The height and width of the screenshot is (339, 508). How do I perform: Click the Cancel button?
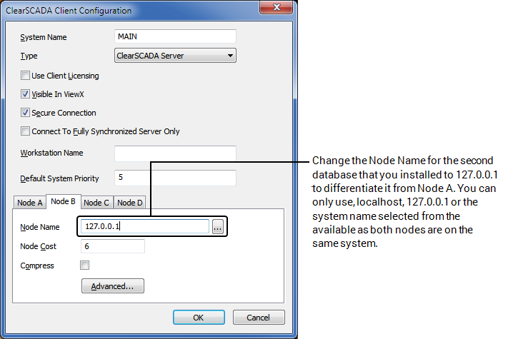(258, 318)
